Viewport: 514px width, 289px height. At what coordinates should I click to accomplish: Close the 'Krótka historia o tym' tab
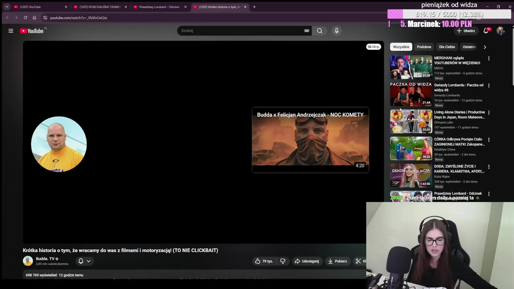coord(245,7)
